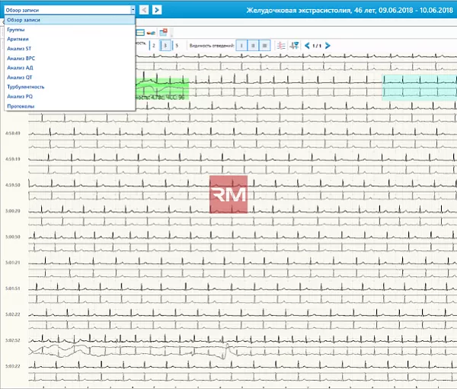Screen dimensions: 457x389
Task: Click the ECG filter funnel icon
Action: [x=294, y=46]
